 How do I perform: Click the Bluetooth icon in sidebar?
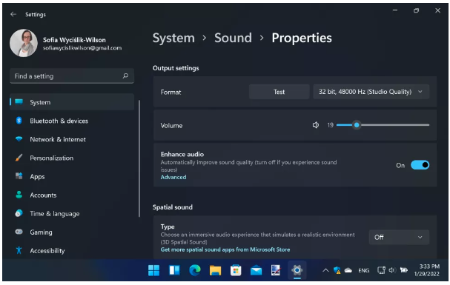pyautogui.click(x=19, y=121)
